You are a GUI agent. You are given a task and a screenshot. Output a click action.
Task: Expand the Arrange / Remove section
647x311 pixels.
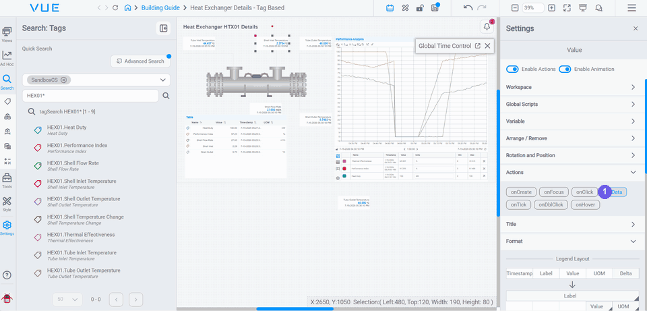(572, 138)
